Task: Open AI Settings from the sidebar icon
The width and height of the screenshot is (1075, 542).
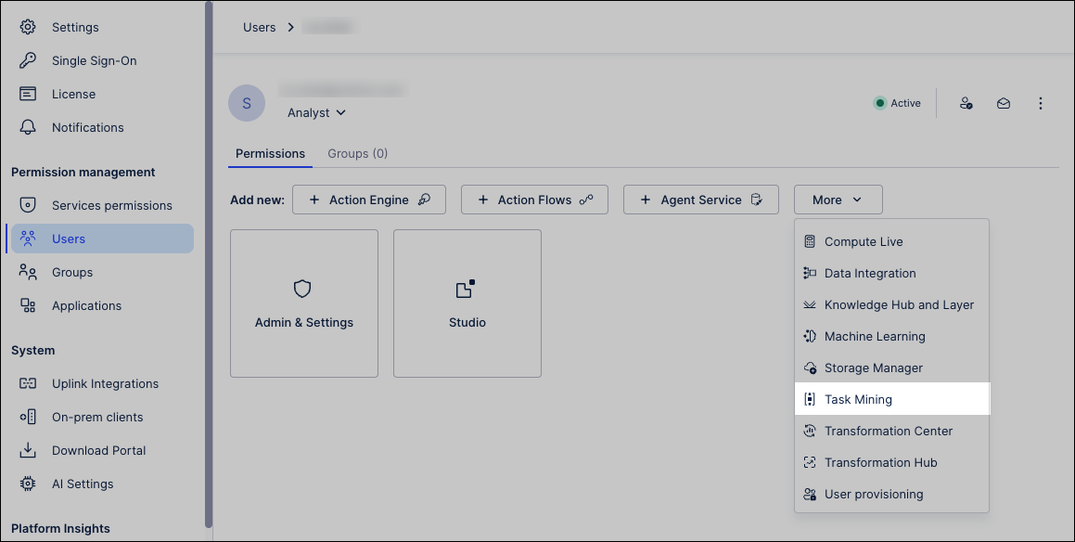Action: pyautogui.click(x=28, y=484)
